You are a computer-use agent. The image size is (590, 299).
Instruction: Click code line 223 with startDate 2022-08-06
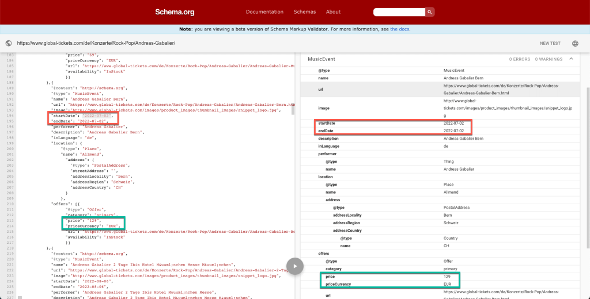[x=82, y=281]
